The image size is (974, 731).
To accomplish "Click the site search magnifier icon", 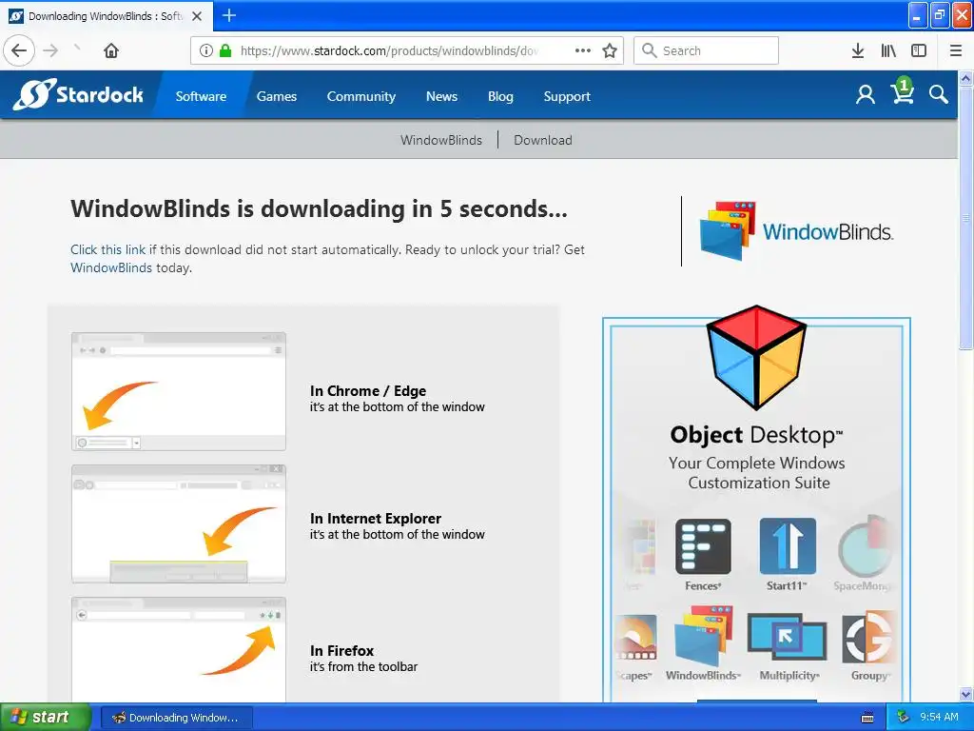I will coord(939,94).
